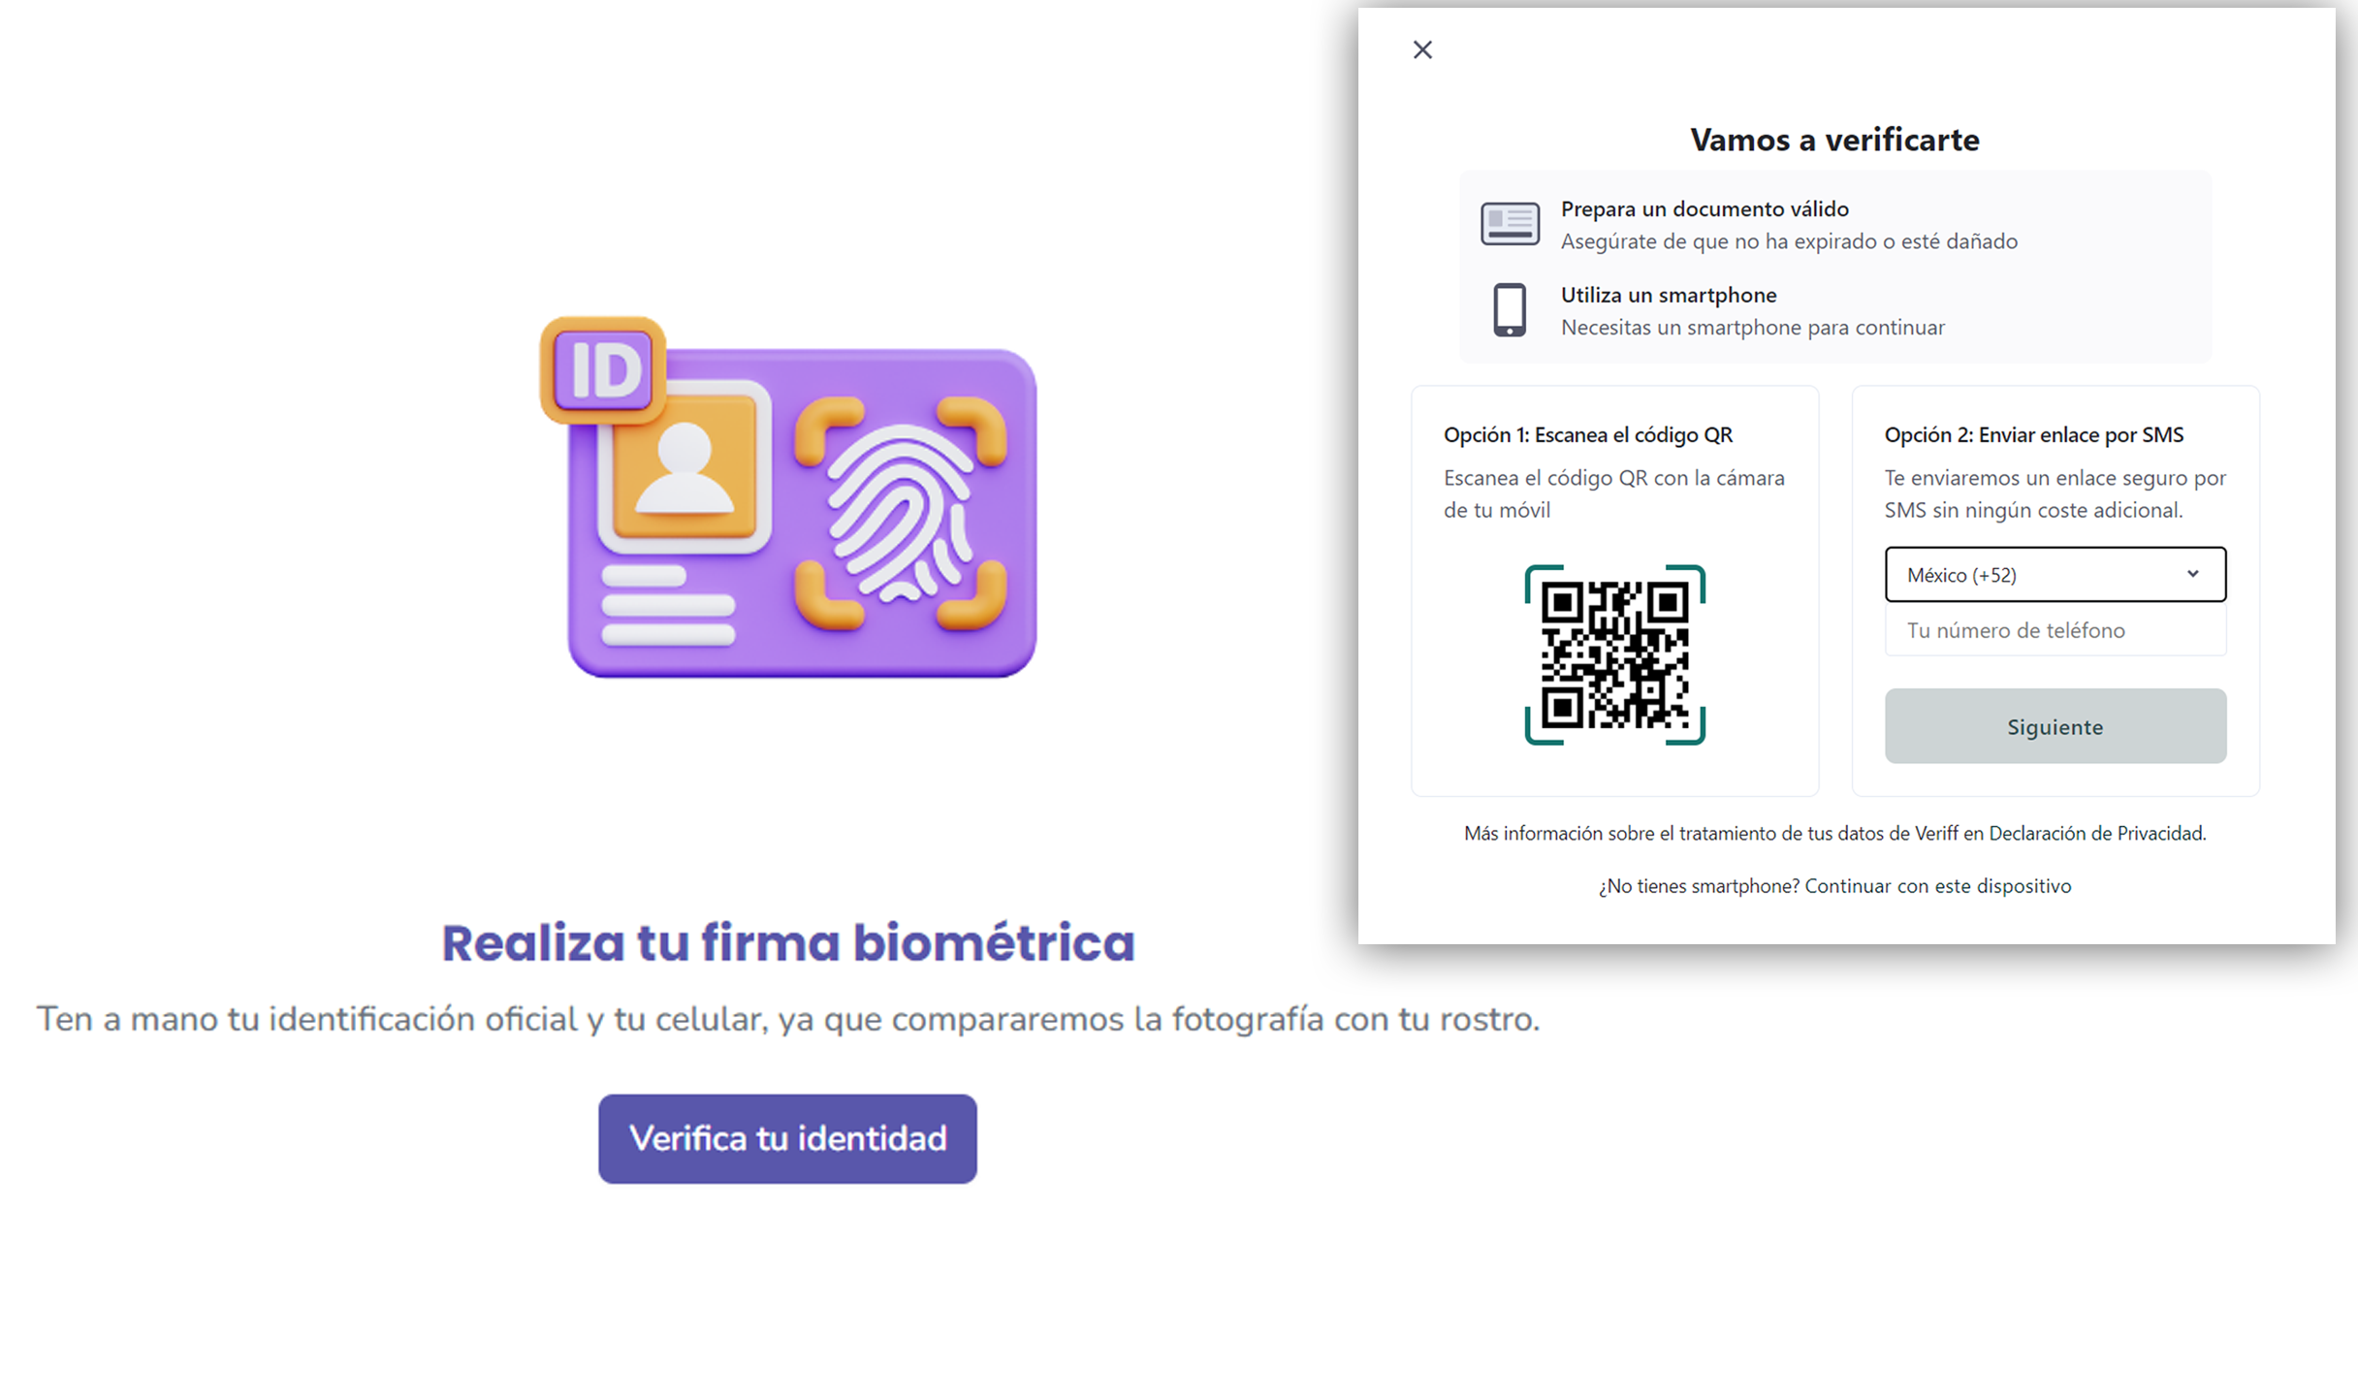Click the ID document card icon
Viewport: 2358px width, 1398px height.
[x=1509, y=224]
